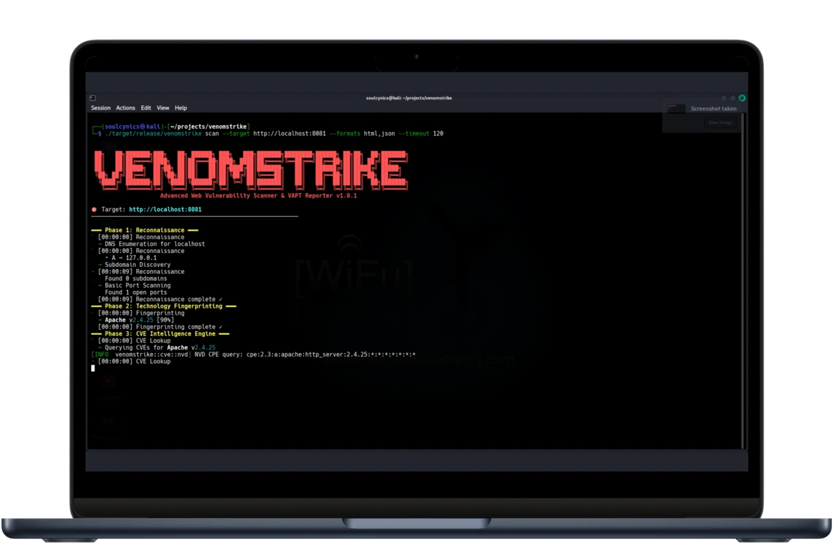Click the Phase 3: CVE Intelligence Engine header
The width and height of the screenshot is (834, 544).
pos(160,334)
